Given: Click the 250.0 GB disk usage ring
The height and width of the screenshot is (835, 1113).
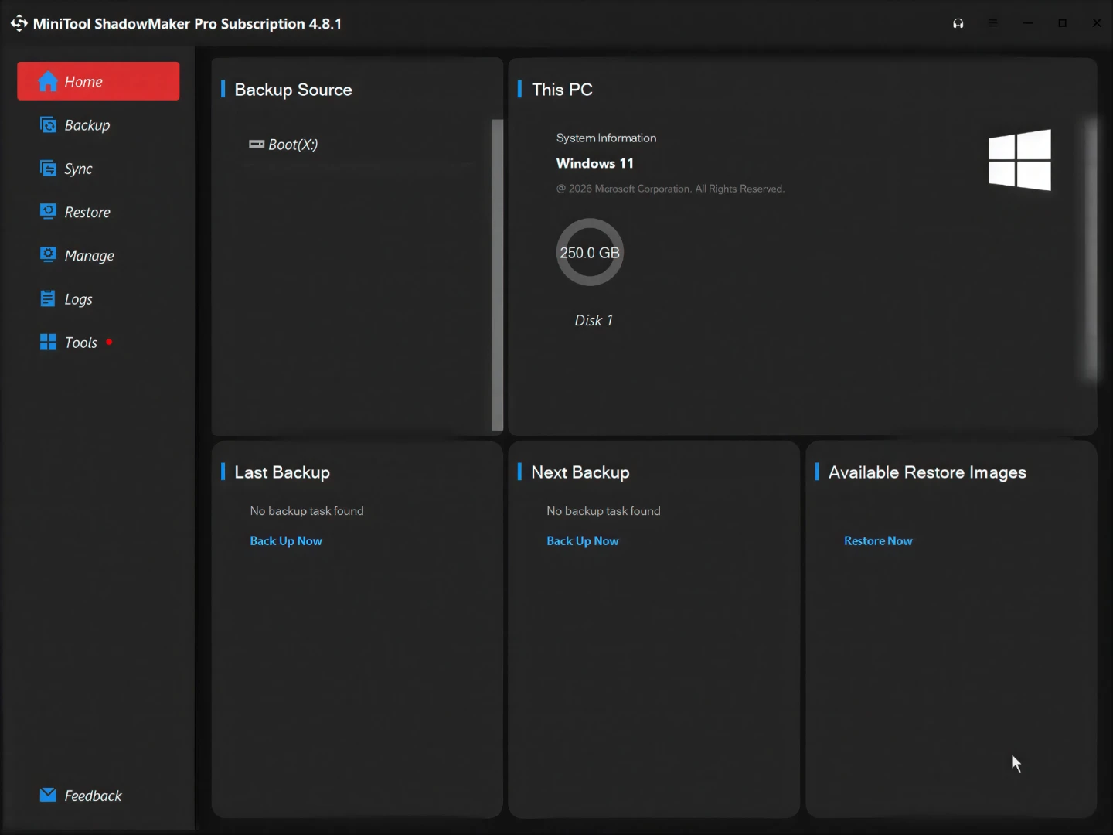Looking at the screenshot, I should 590,252.
